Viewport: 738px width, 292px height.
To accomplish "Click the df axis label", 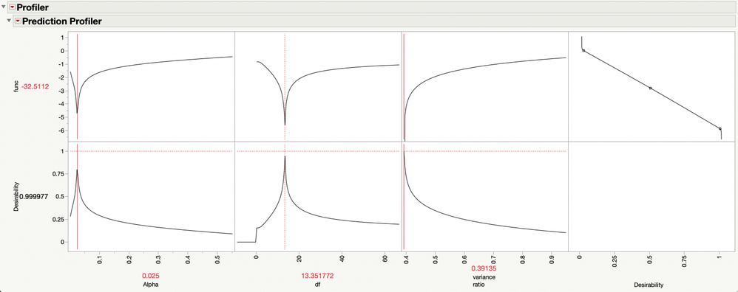I will [x=317, y=285].
